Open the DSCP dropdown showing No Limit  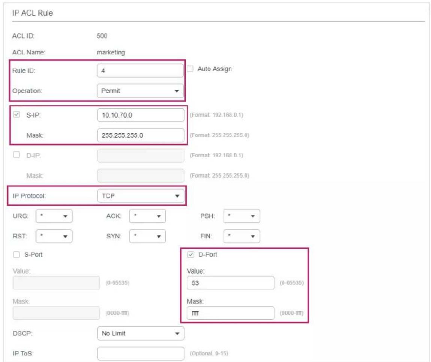pos(141,333)
